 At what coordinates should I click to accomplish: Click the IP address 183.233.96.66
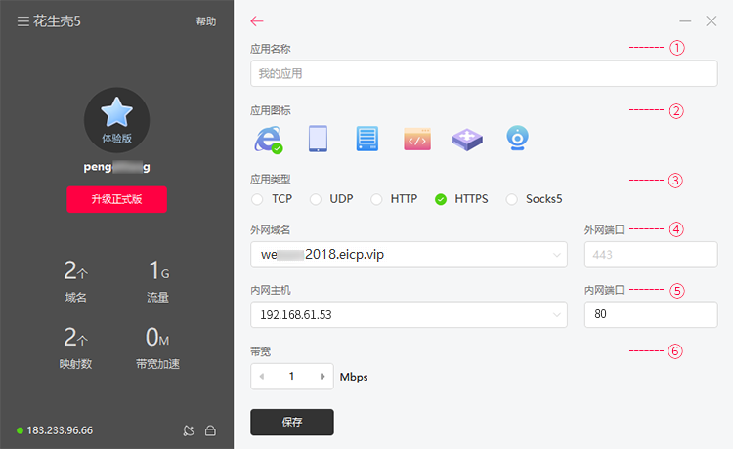(60, 430)
